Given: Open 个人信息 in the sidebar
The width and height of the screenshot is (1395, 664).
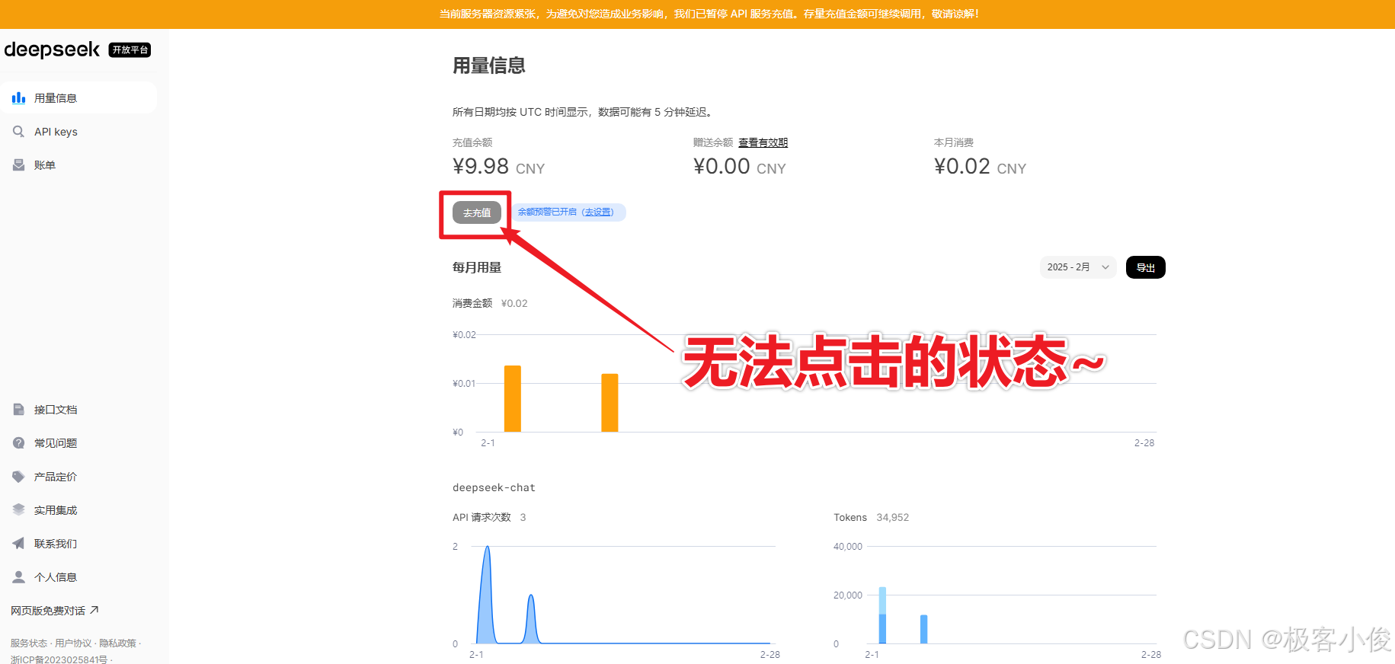Looking at the screenshot, I should click(79, 577).
